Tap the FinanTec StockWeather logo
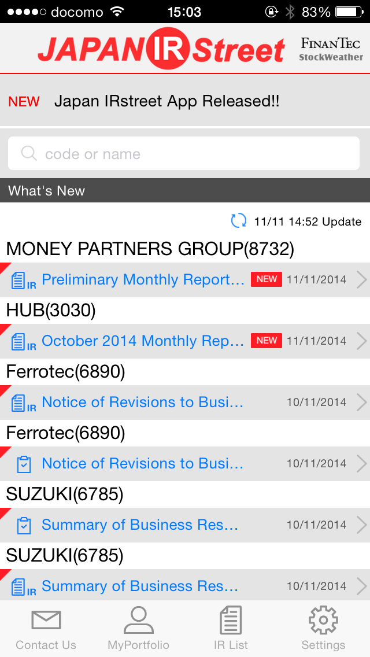 tap(331, 49)
